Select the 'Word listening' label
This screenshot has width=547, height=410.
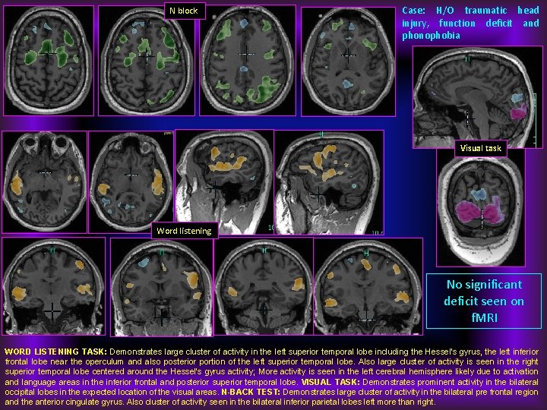tap(184, 231)
